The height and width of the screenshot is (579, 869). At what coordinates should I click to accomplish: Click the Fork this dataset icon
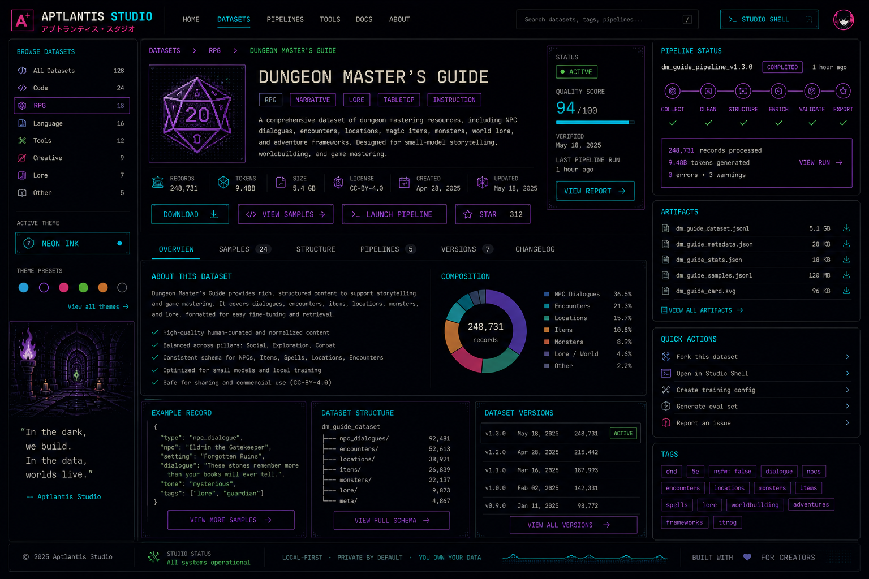point(666,357)
